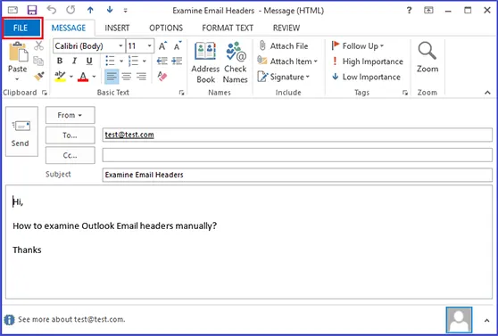Open the OPTIONS tab
The image size is (498, 336).
pyautogui.click(x=166, y=28)
